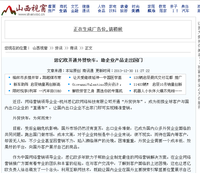Image resolution: width=200 pixels, height=173 pixels.
Task: Open 限时悦享0利率 一汽丰田 article link
Action: 37,91
